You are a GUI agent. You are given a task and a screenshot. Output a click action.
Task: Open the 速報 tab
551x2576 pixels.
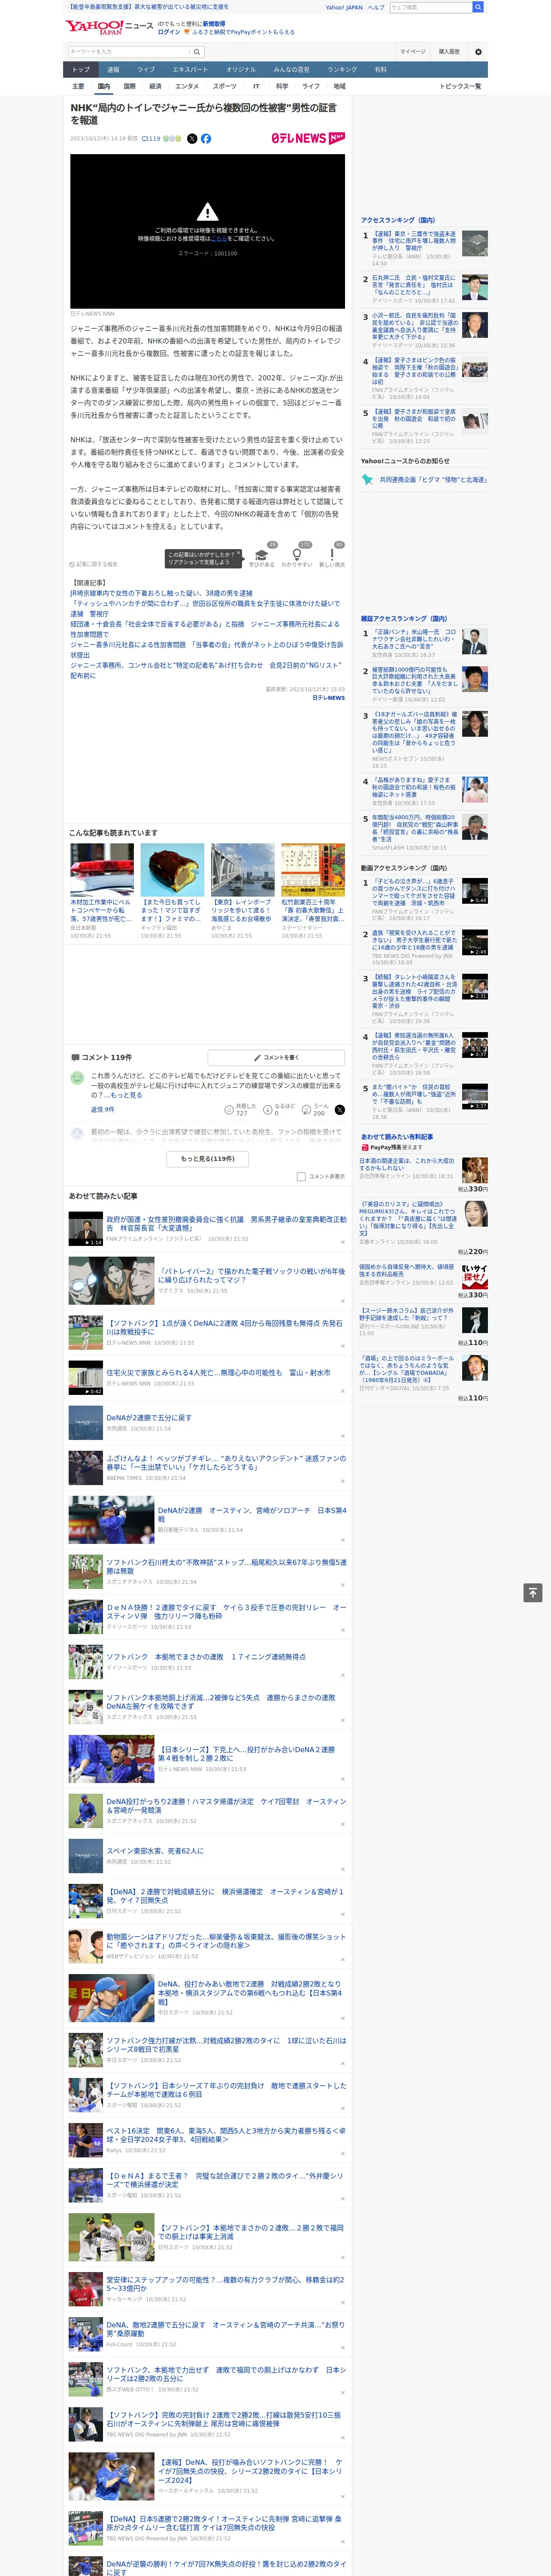click(113, 70)
